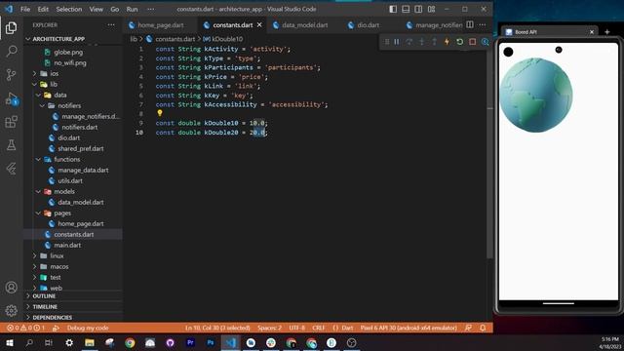Switch to the dio.dart tab
The image size is (624, 351).
368,25
